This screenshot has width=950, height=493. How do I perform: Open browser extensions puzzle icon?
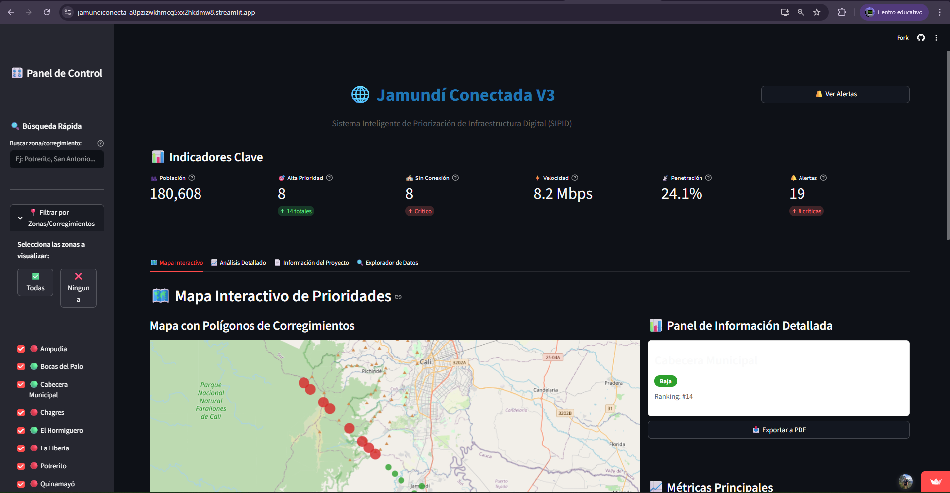[842, 12]
